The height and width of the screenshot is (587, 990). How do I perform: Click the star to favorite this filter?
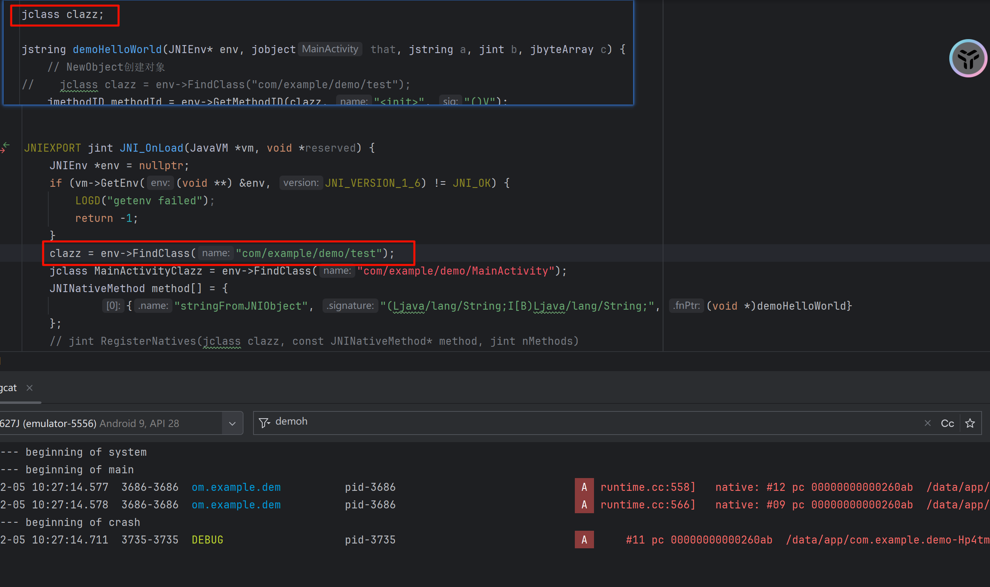click(x=970, y=423)
